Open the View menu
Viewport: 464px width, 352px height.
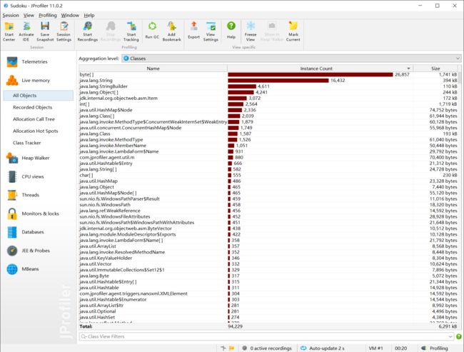[x=29, y=16]
